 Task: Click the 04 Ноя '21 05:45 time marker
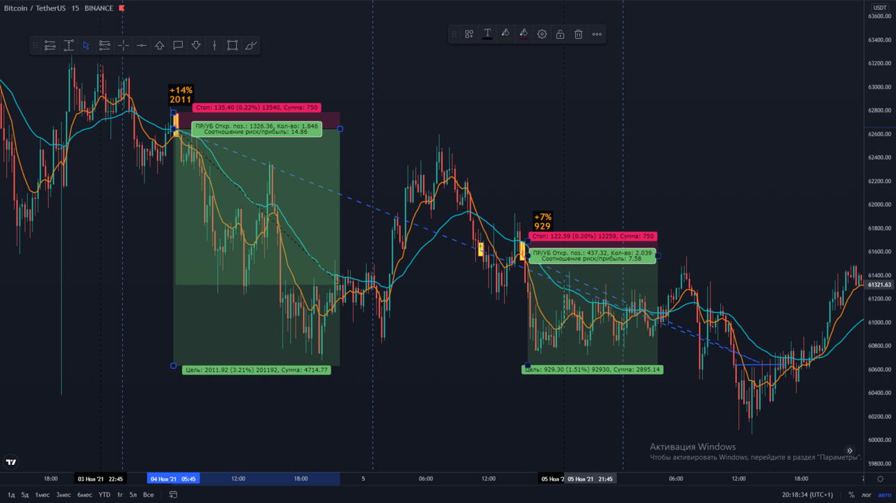[x=174, y=479]
